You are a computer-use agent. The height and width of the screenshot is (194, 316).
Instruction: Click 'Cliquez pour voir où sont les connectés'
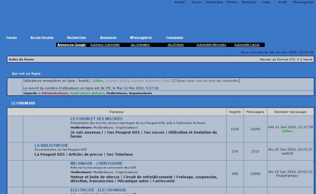click(206, 81)
